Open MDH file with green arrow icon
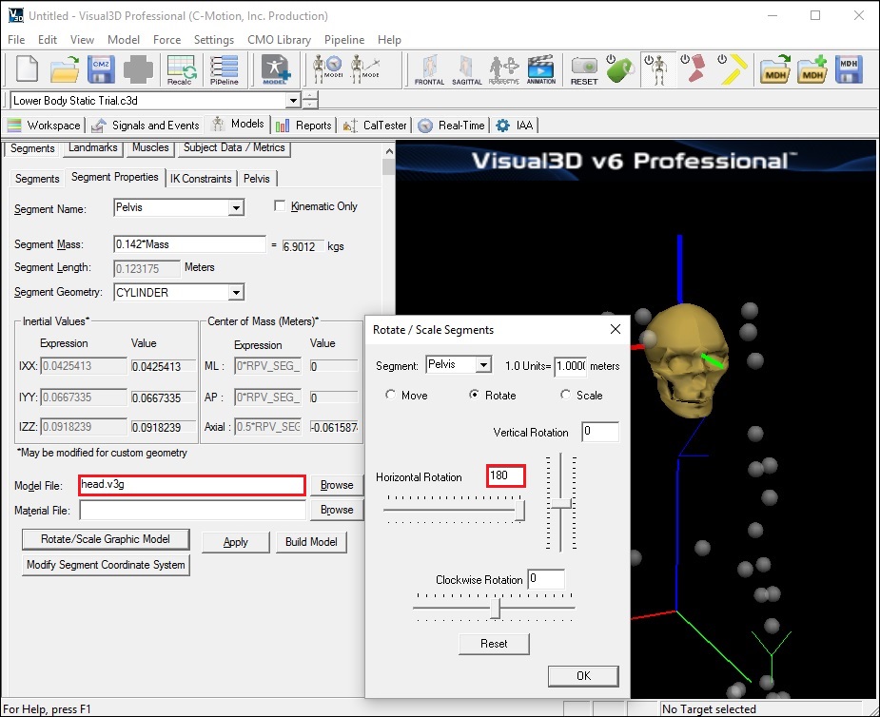 (x=775, y=69)
